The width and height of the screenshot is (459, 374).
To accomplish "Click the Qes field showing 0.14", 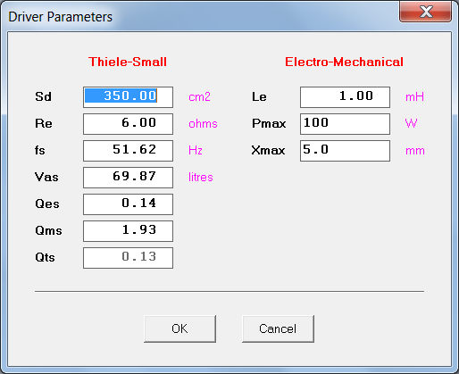I will 128,204.
